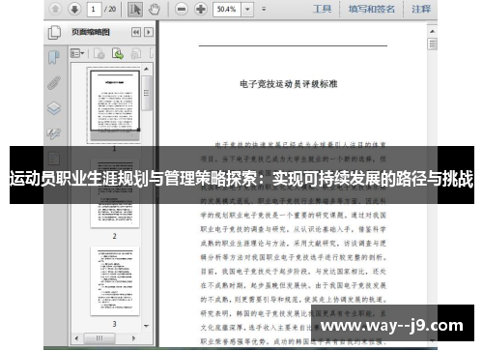
Task: Zoom in with the plus button
Action: [201, 9]
